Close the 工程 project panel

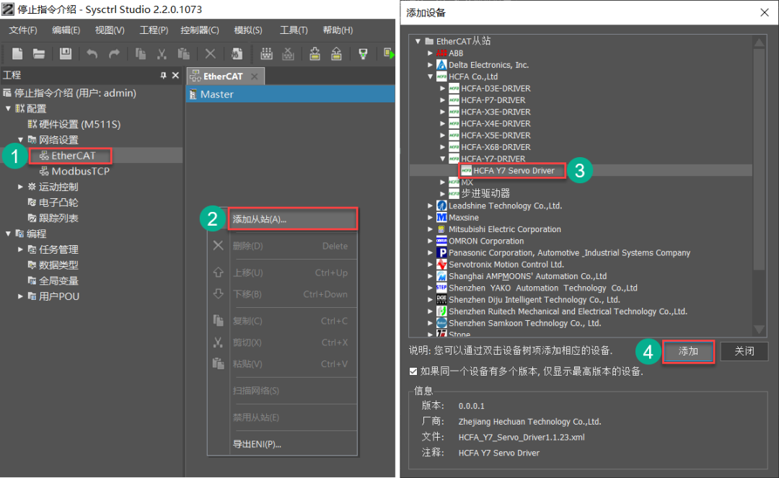(x=175, y=76)
